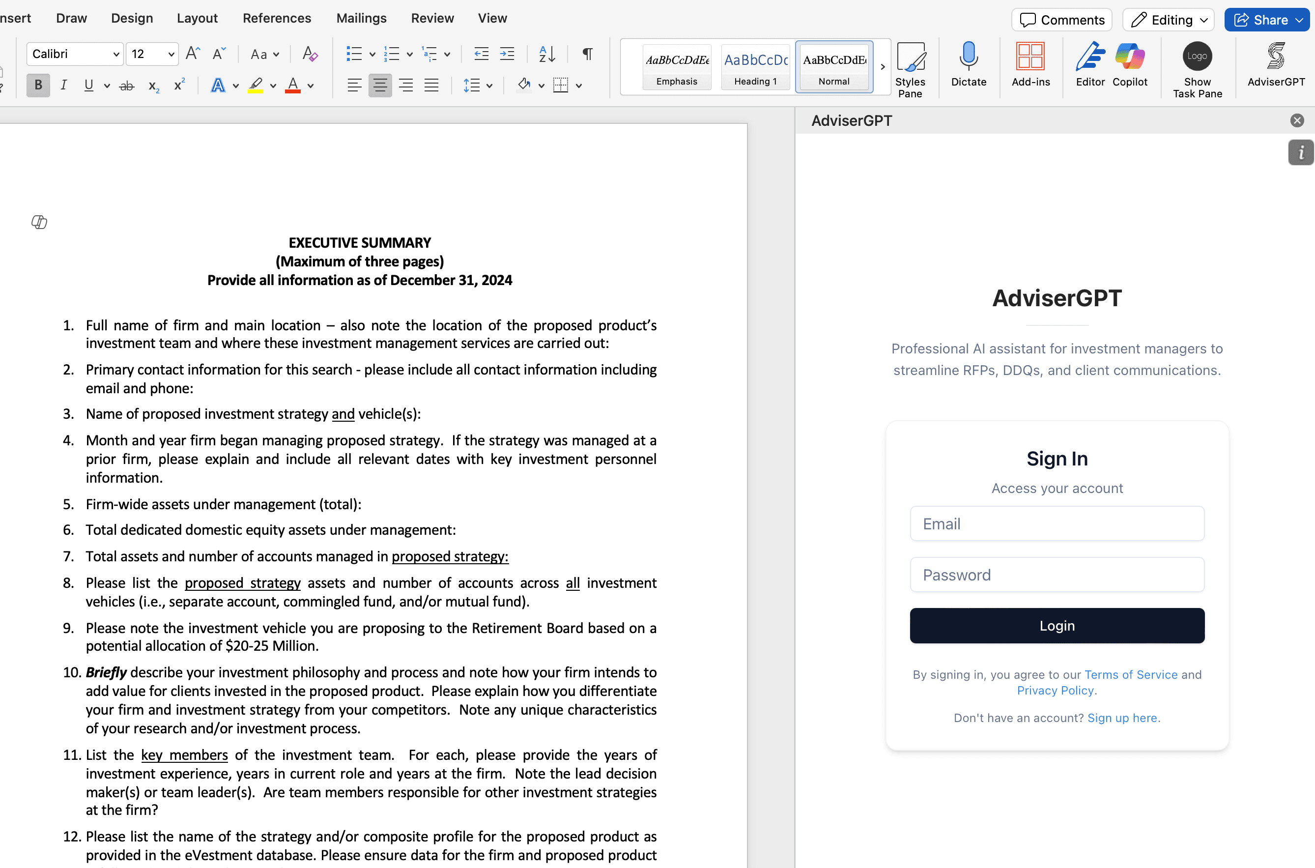Image resolution: width=1315 pixels, height=868 pixels.
Task: Close the AdviserGPT pane
Action: pos(1297,121)
